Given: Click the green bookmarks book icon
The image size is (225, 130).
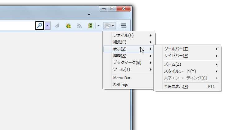Looking at the screenshot, I should point(90,26).
